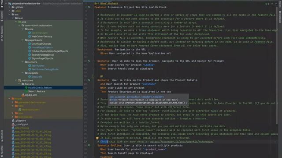This screenshot has width=282, height=158.
Task: Expand the .github folder
Action: point(9,7)
